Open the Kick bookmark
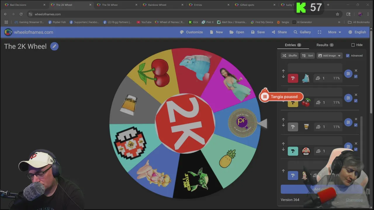Image resolution: width=374 pixels, height=210 pixels. [193, 22]
